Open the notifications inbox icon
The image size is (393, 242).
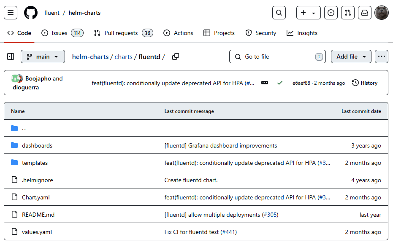pos(365,13)
